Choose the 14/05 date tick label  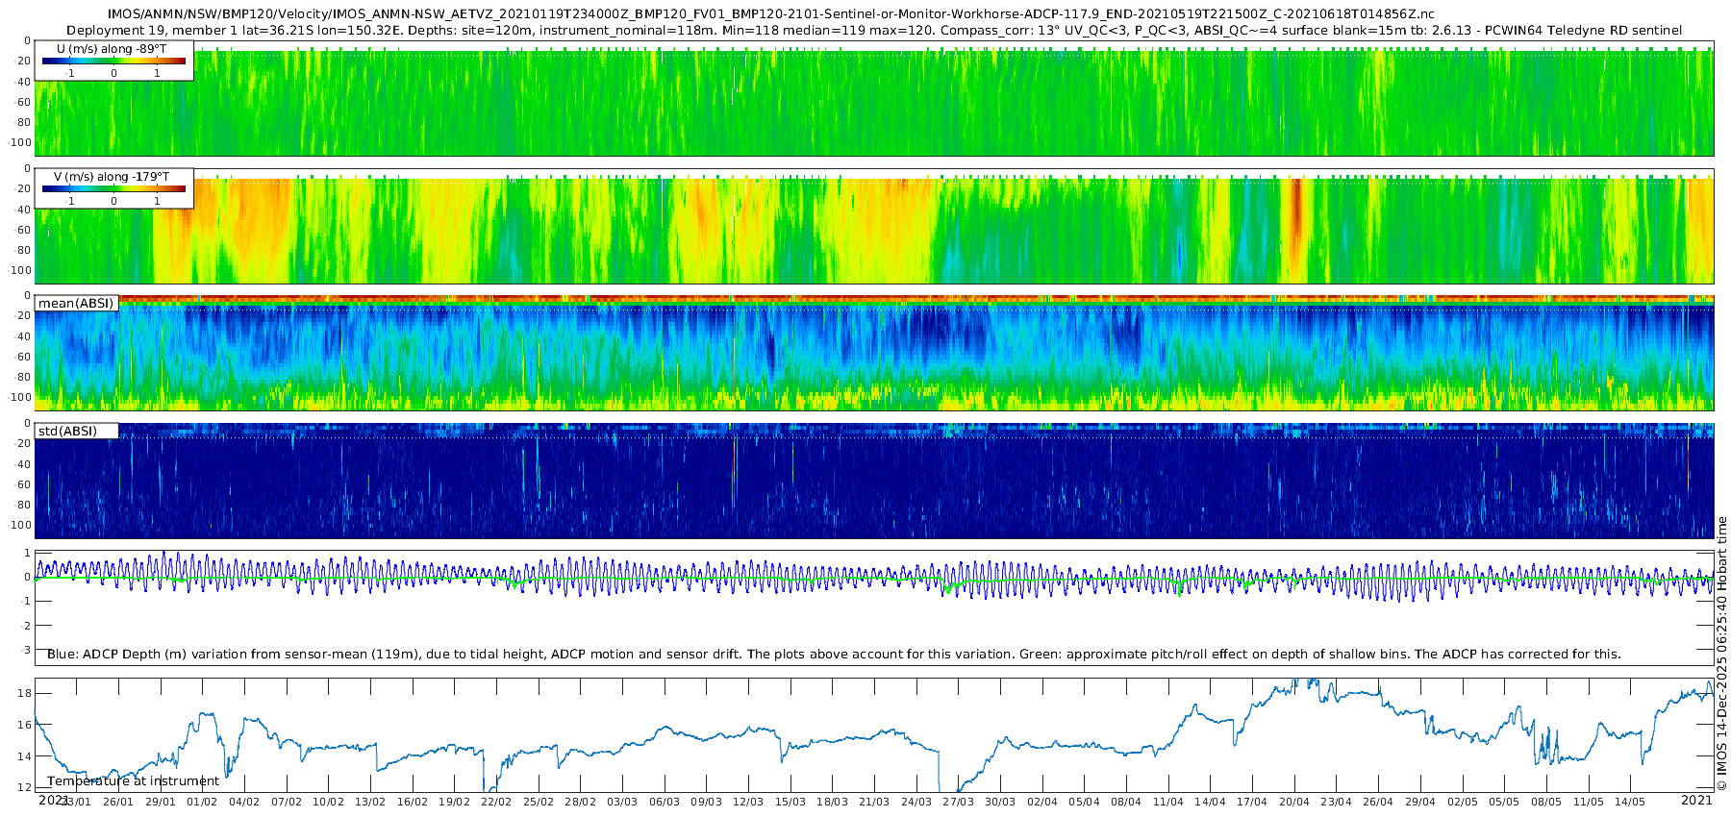1629,802
